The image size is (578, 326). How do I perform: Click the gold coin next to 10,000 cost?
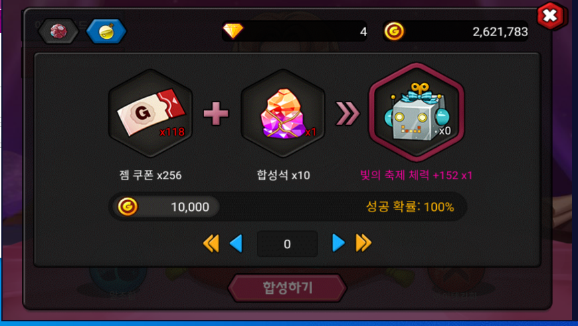(x=128, y=207)
